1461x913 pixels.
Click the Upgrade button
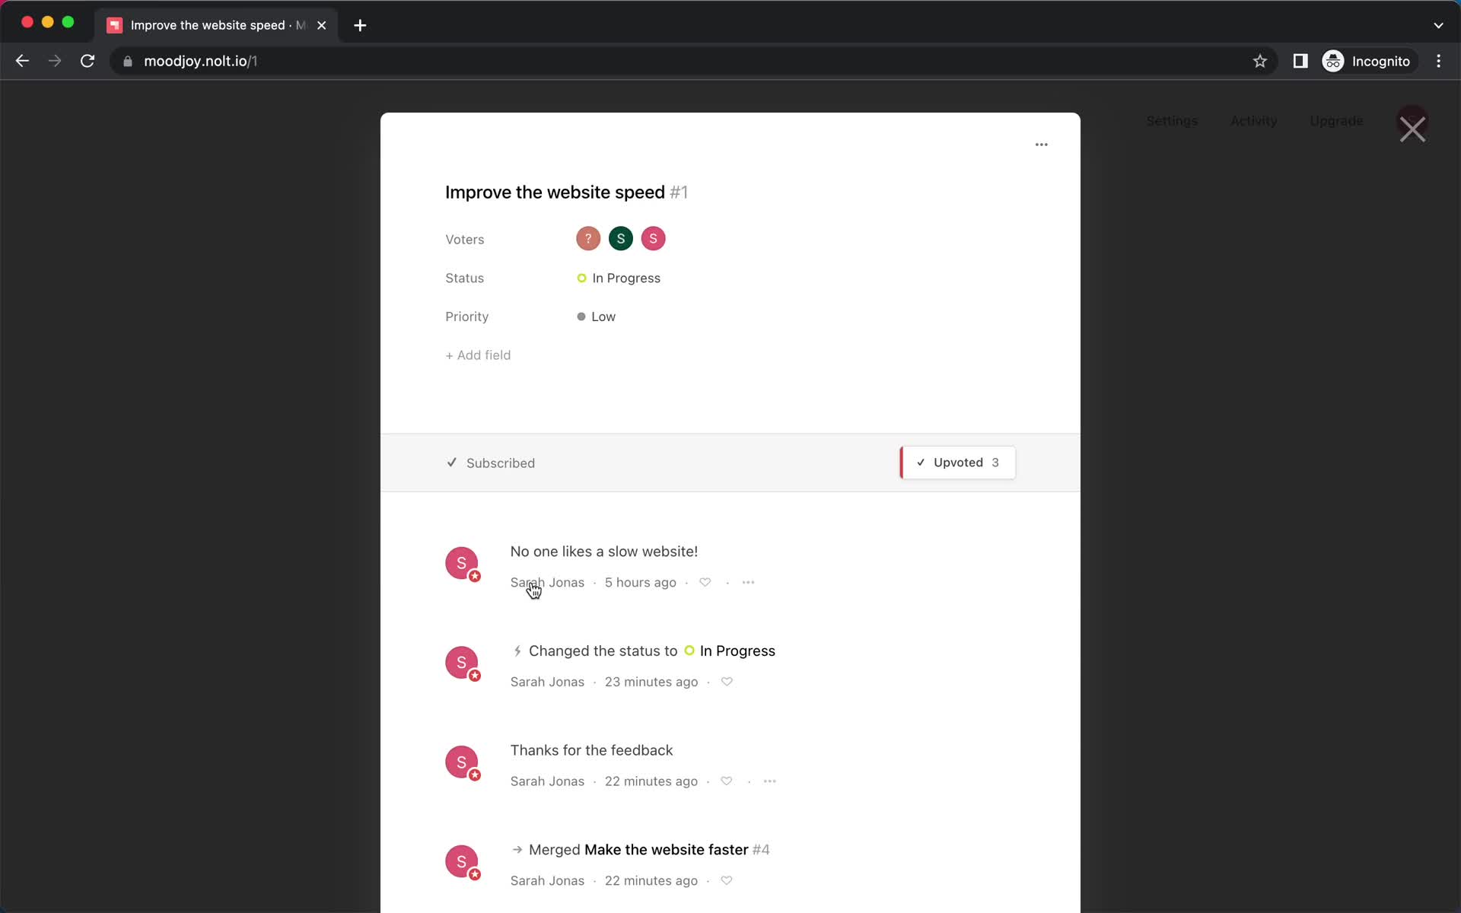click(1336, 121)
